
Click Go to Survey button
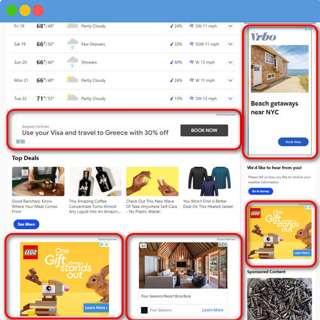coord(260,191)
